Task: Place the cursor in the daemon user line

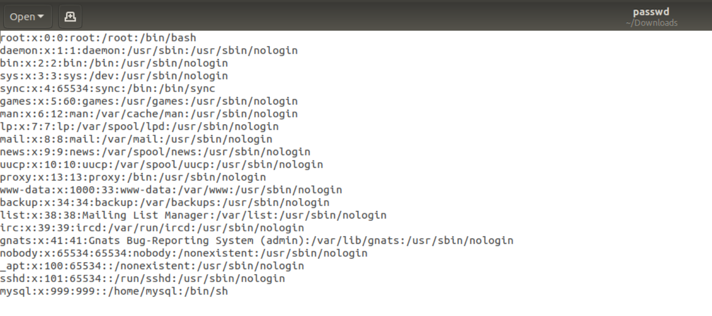Action: click(149, 51)
